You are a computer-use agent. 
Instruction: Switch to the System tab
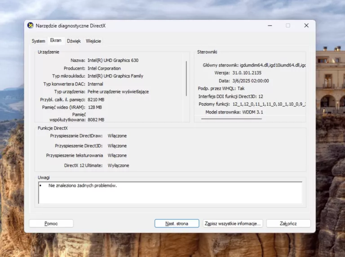[38, 41]
